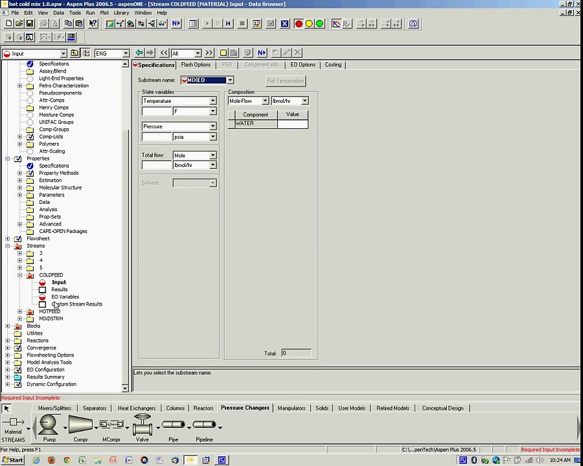Screen dimensions: 583x466
Task: Open the Tools menu
Action: 74,13
